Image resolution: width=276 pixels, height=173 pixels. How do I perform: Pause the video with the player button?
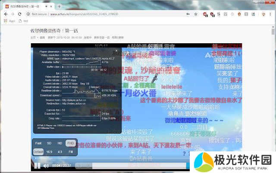click(x=38, y=165)
